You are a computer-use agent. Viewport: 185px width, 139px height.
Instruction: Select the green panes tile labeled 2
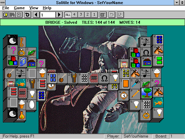pos(158,61)
